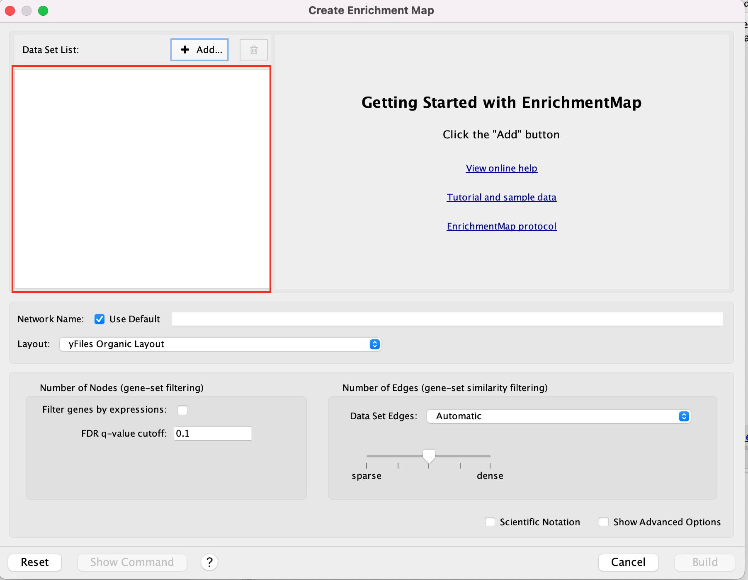The image size is (748, 580).
Task: Click the trash delete data set icon
Action: tap(254, 50)
